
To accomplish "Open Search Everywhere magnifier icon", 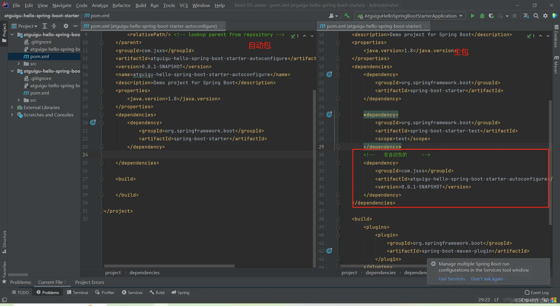I will pyautogui.click(x=536, y=16).
